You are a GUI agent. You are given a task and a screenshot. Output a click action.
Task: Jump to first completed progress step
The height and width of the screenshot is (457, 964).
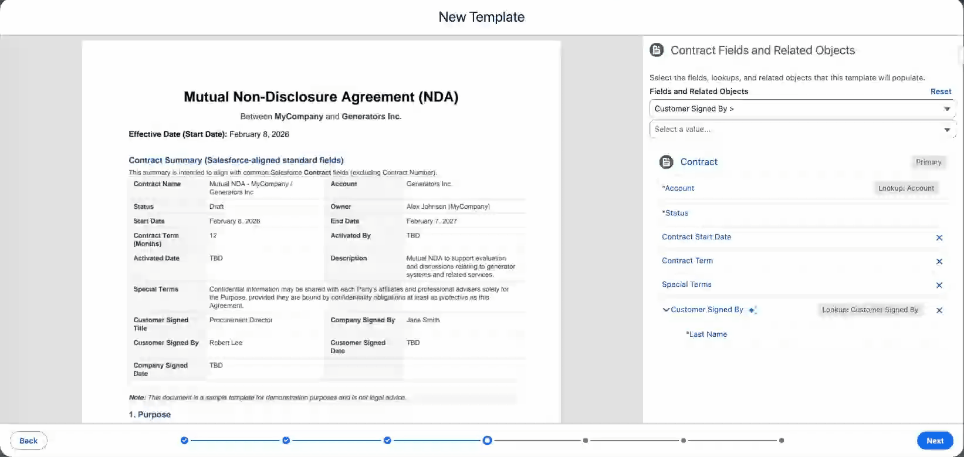(184, 440)
